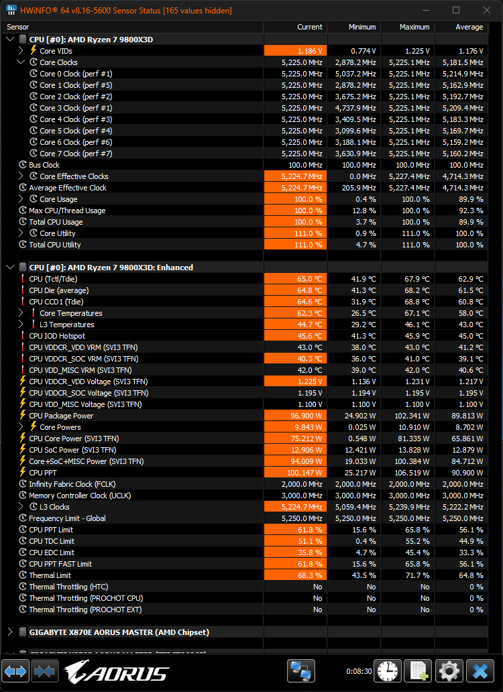Collapse the CPU [#0] AMD Ryzen 7 9800X3D group

[10, 40]
